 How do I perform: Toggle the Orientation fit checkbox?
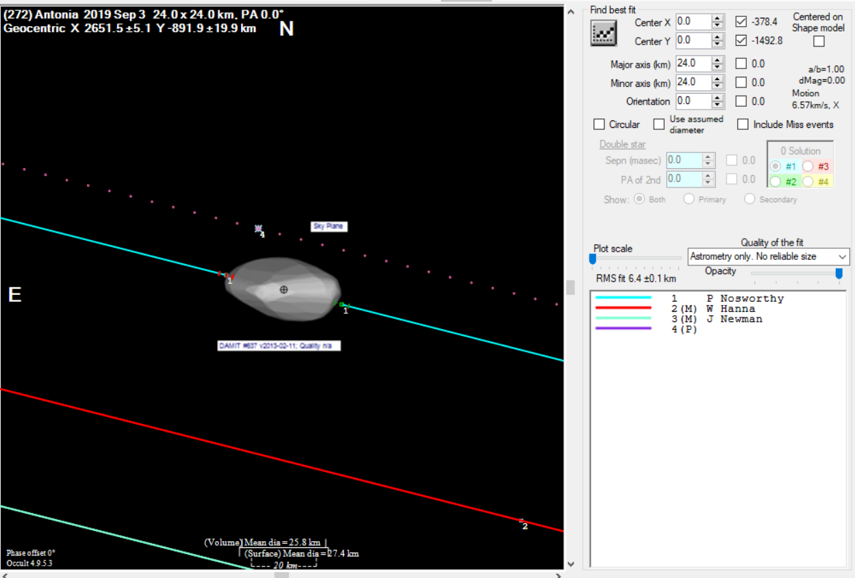click(741, 101)
